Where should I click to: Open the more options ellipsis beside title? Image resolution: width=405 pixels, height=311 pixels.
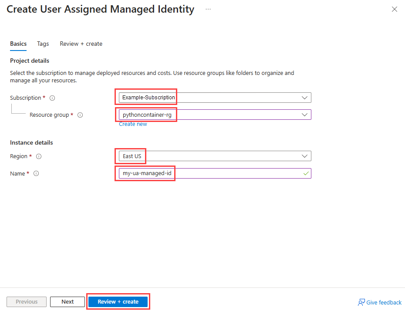pyautogui.click(x=208, y=9)
